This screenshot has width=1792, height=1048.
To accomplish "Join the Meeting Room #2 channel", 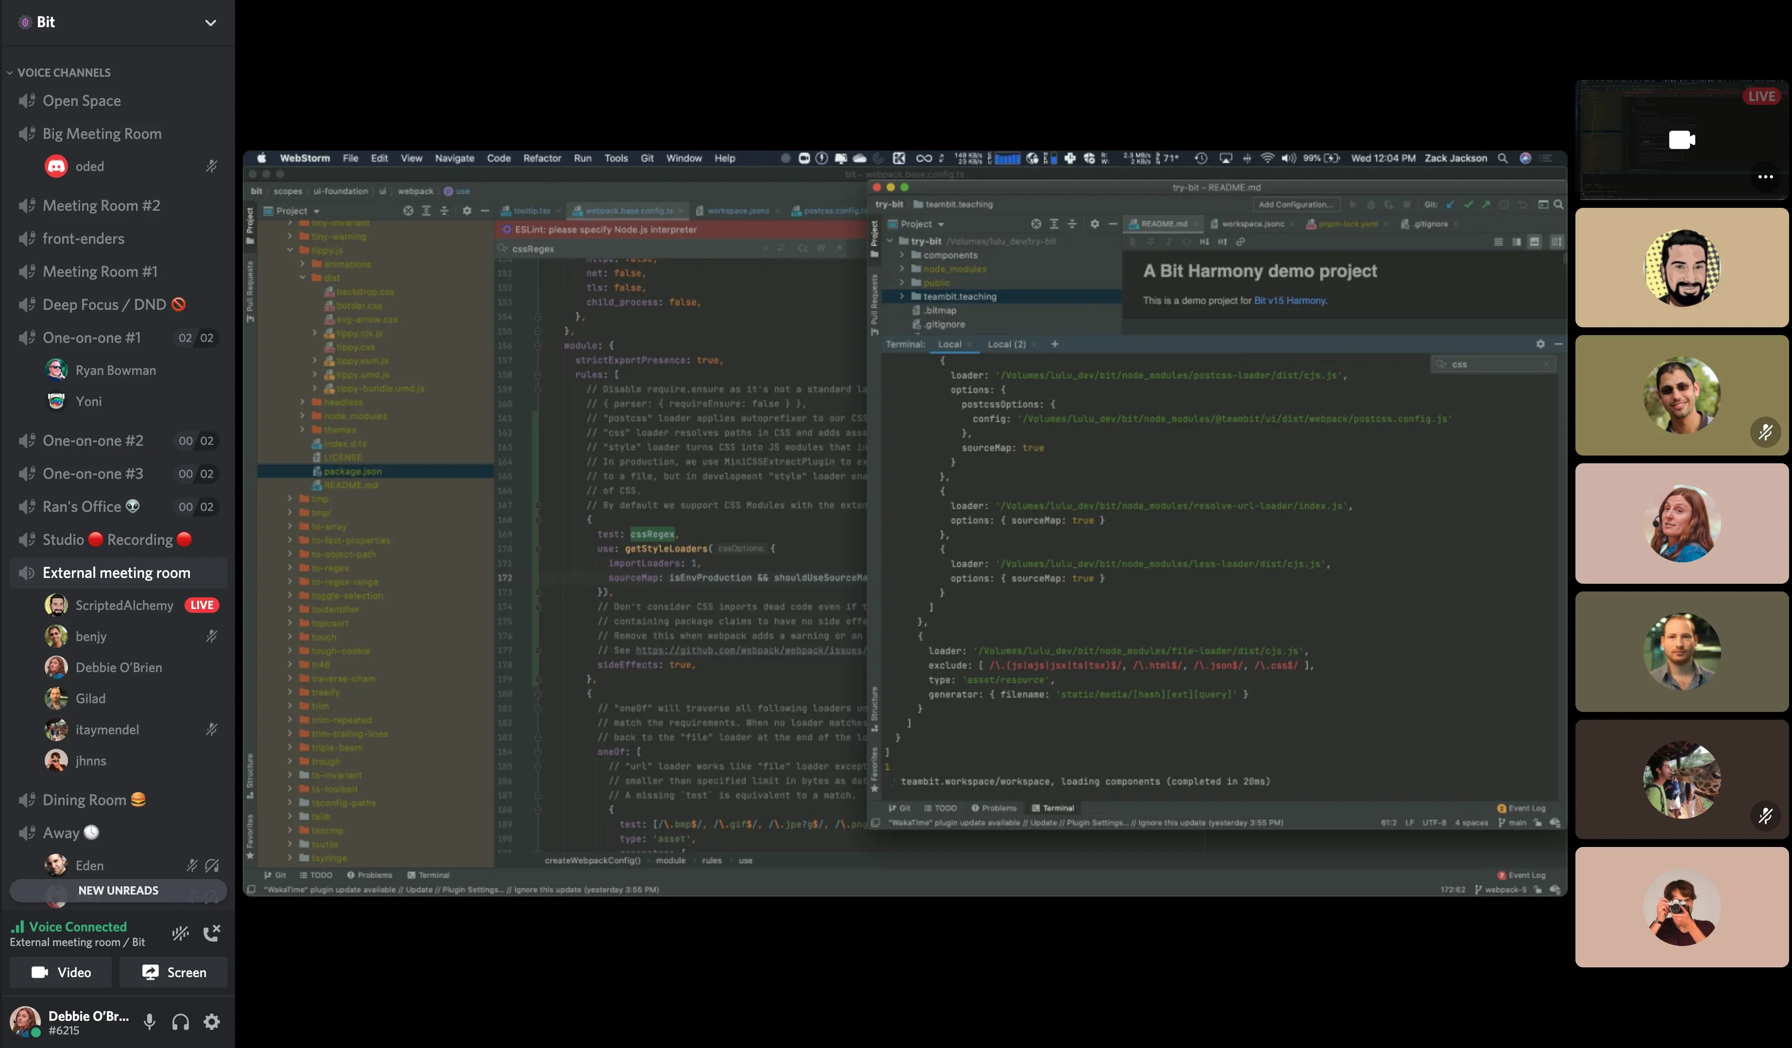I will [101, 205].
